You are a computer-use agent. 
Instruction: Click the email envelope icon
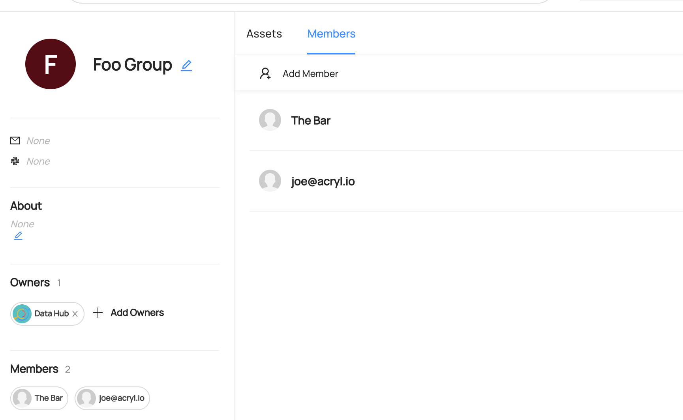pyautogui.click(x=15, y=141)
